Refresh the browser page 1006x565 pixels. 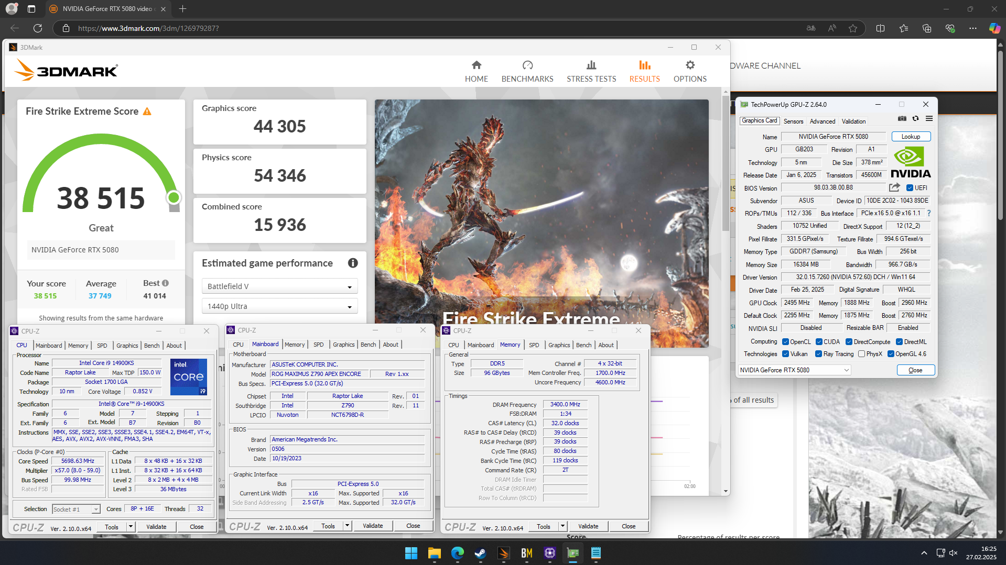click(38, 28)
